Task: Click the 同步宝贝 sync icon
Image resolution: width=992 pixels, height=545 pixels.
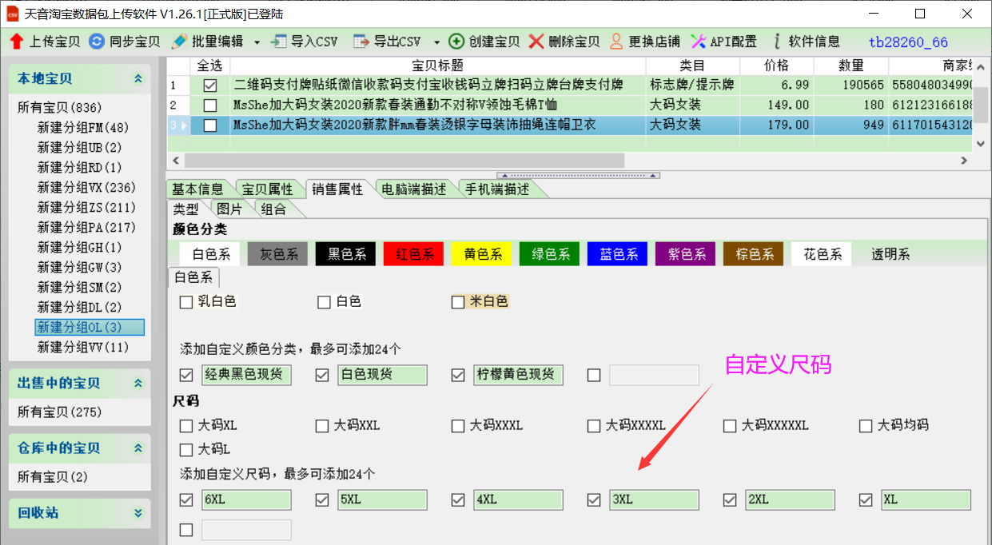Action: [x=97, y=42]
